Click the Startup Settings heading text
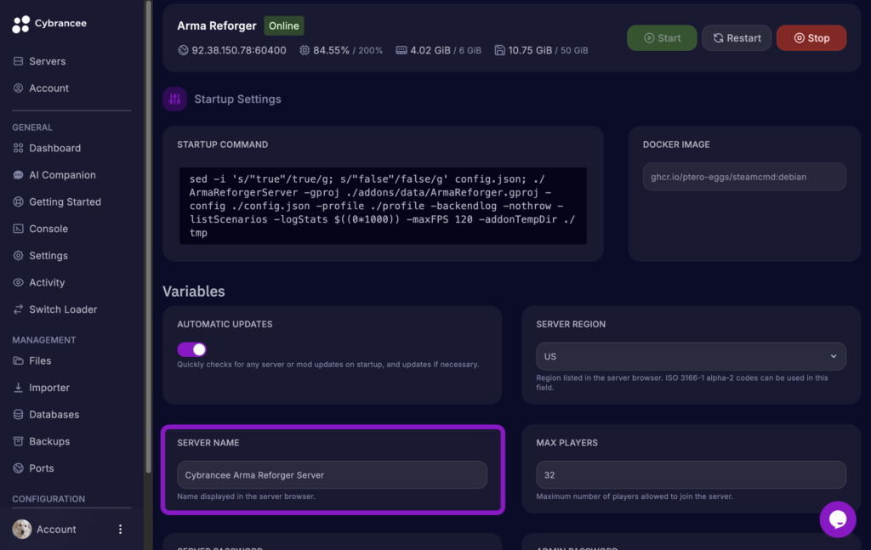Image resolution: width=871 pixels, height=550 pixels. pos(238,99)
